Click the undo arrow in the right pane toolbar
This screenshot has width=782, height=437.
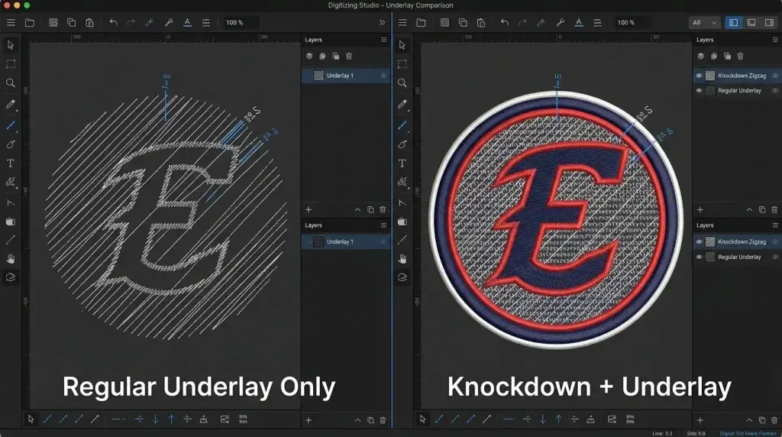(x=505, y=22)
